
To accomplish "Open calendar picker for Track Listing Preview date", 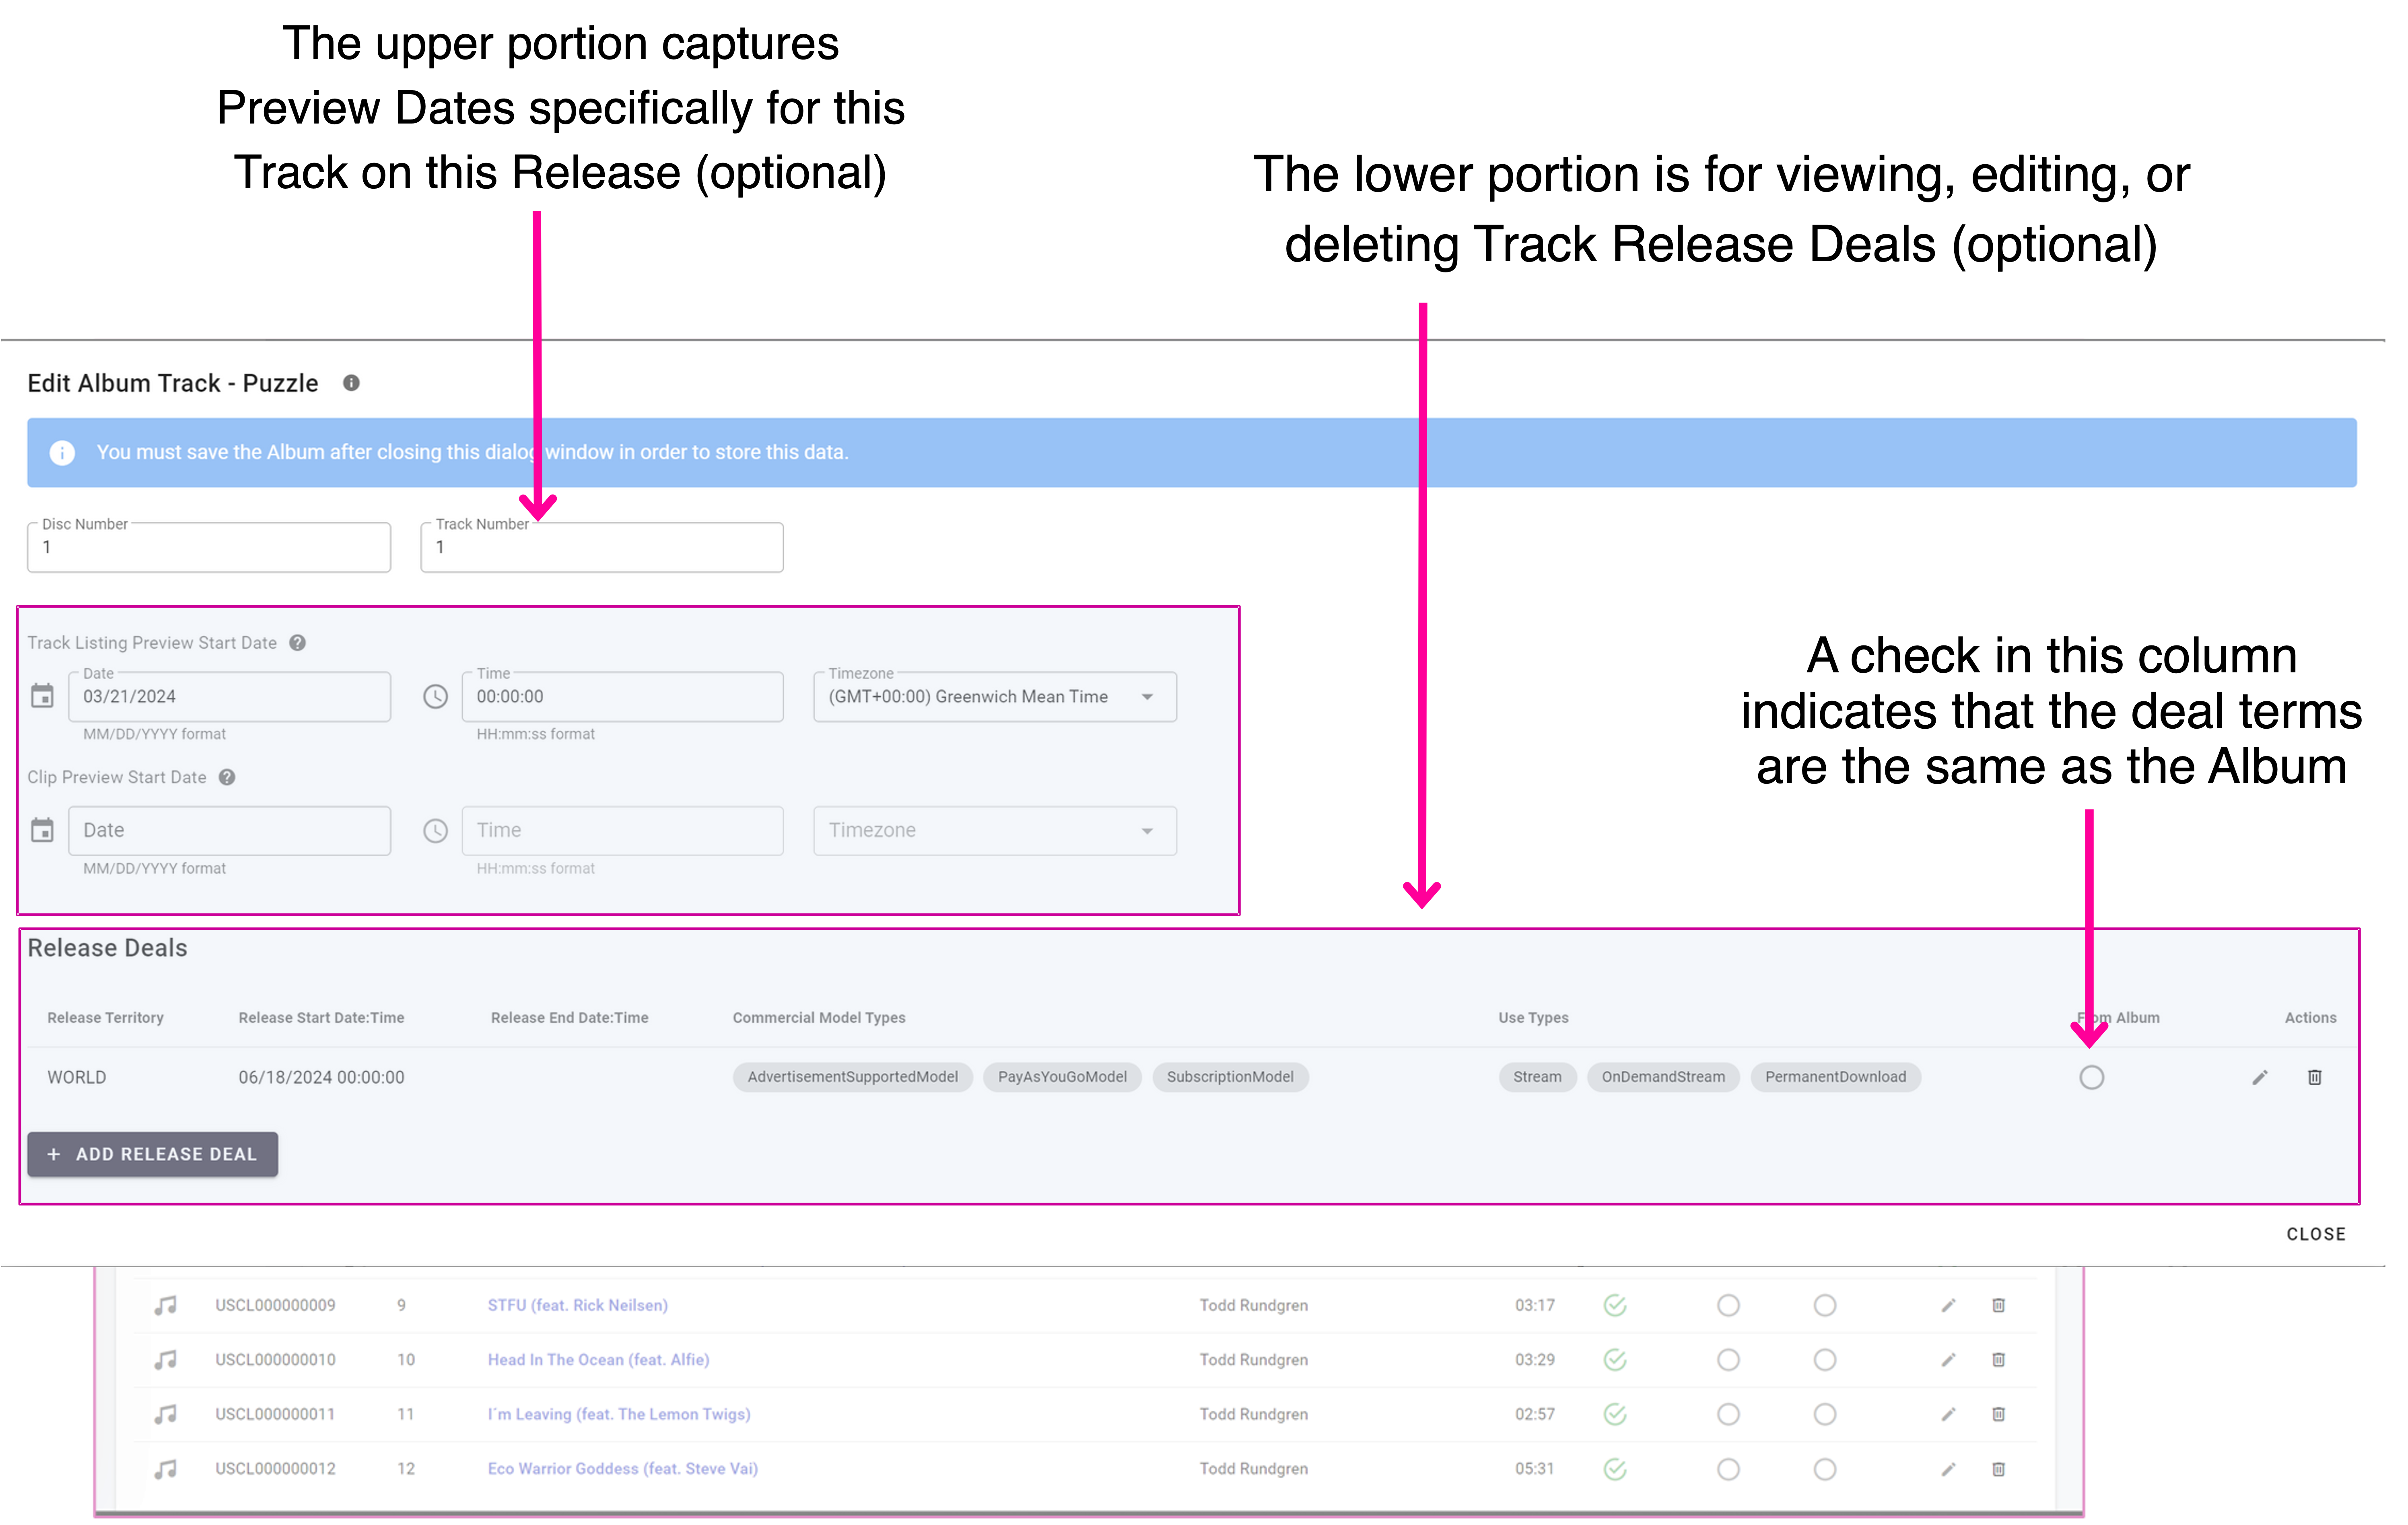I will tap(42, 696).
